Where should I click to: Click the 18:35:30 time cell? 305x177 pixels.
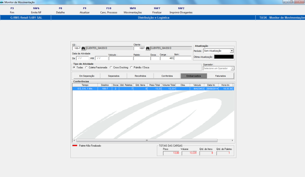pos(226,89)
